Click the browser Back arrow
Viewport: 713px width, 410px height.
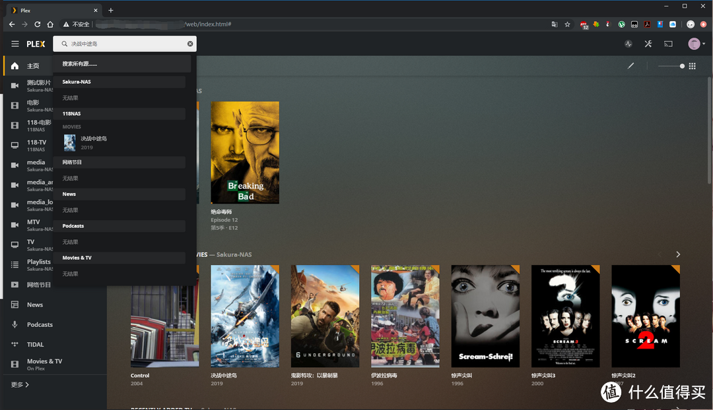click(12, 24)
